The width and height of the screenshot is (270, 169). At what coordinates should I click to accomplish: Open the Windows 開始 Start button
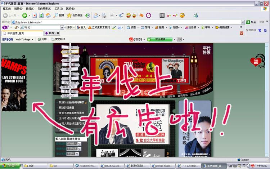coord(10,166)
